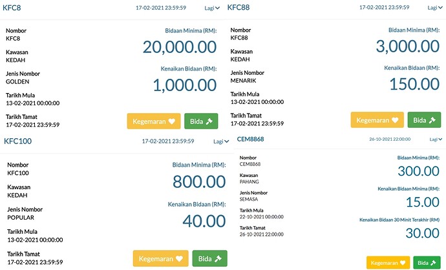Click the heart icon on KFC88 Kegemaran

click(x=395, y=120)
